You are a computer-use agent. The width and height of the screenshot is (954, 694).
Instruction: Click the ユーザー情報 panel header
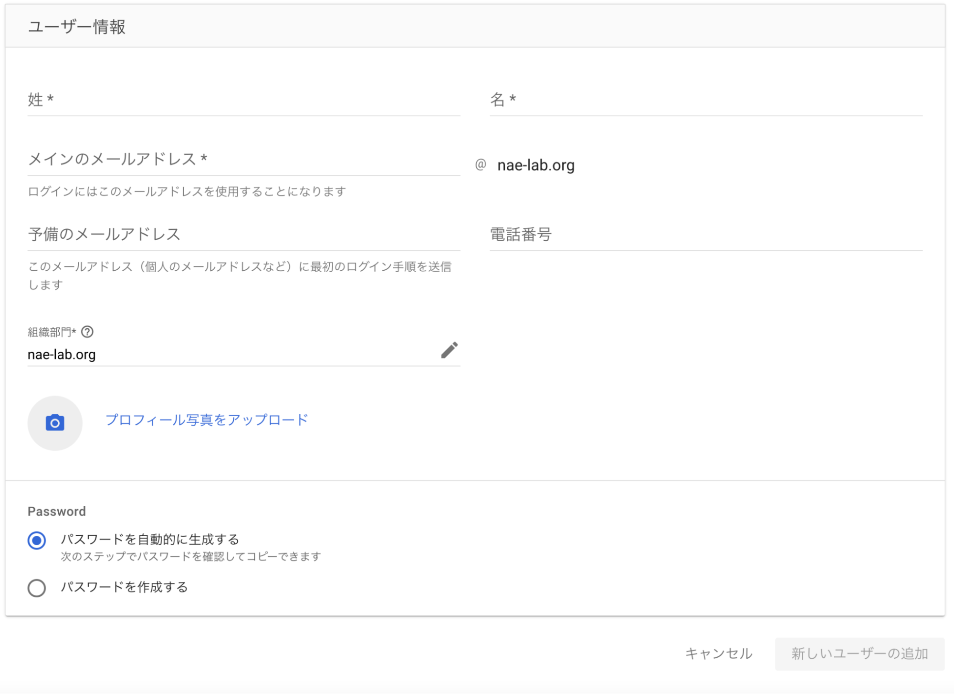point(77,27)
